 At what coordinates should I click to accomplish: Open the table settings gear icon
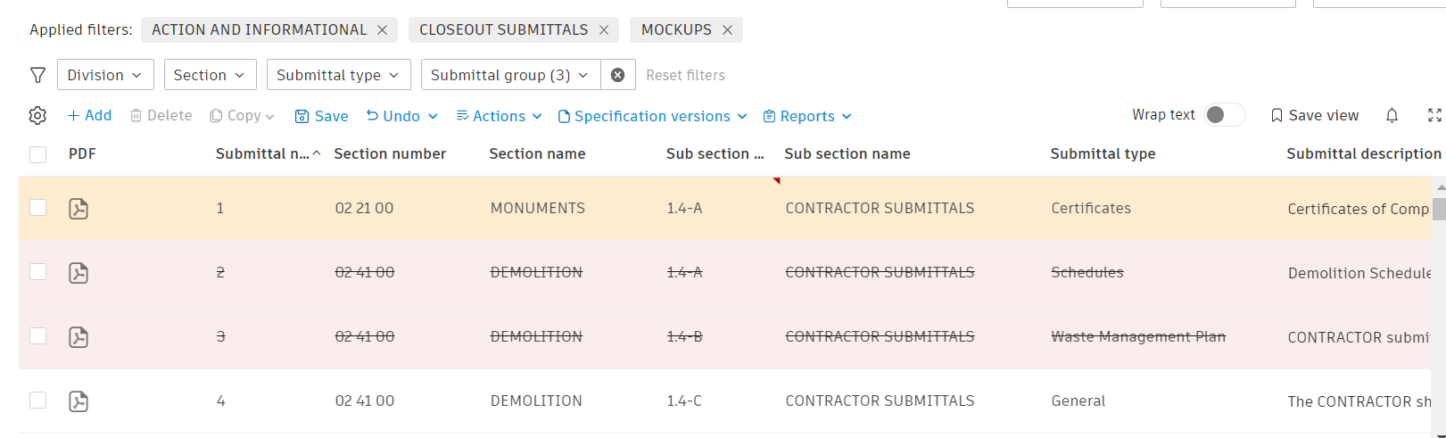[x=37, y=116]
